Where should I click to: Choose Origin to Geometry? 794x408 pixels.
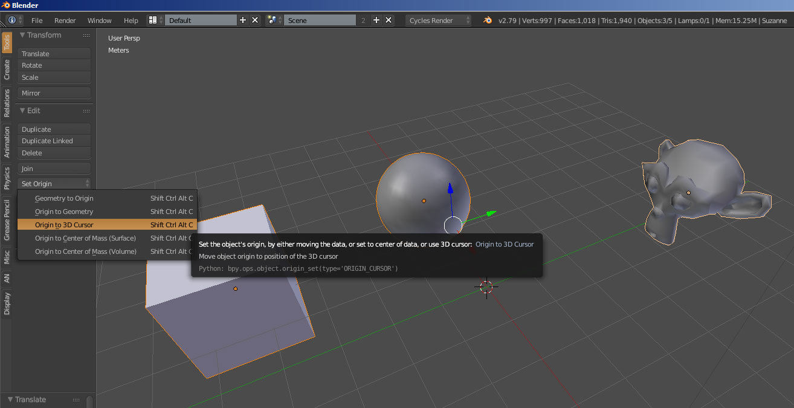point(107,212)
